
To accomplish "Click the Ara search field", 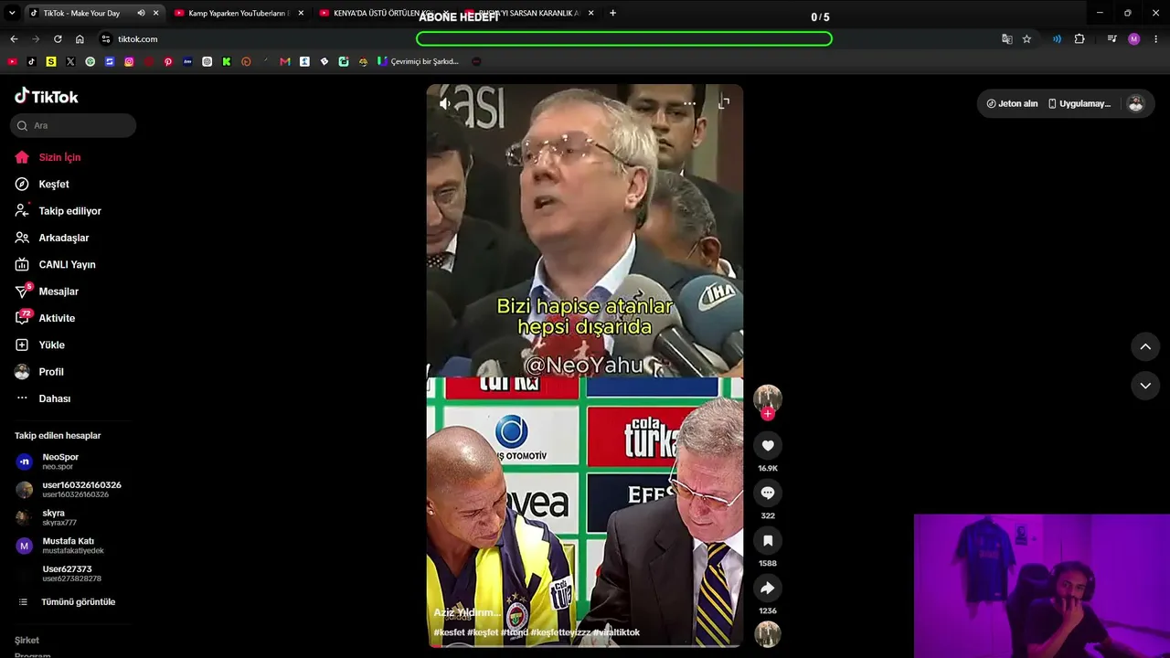I will (x=73, y=125).
